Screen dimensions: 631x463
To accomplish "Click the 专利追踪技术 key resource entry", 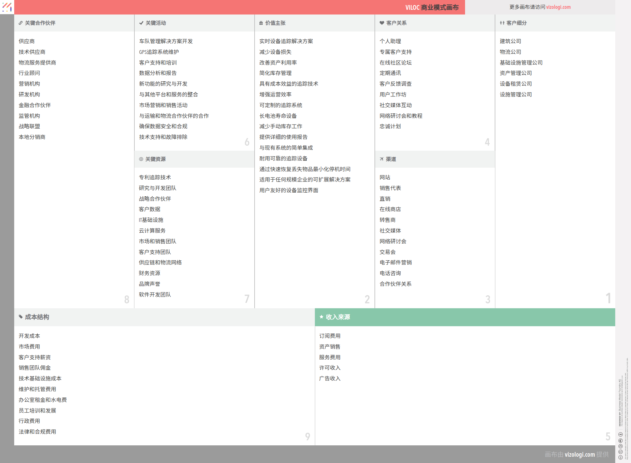I will pos(155,177).
